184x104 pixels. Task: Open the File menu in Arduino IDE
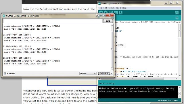coord(100,8)
